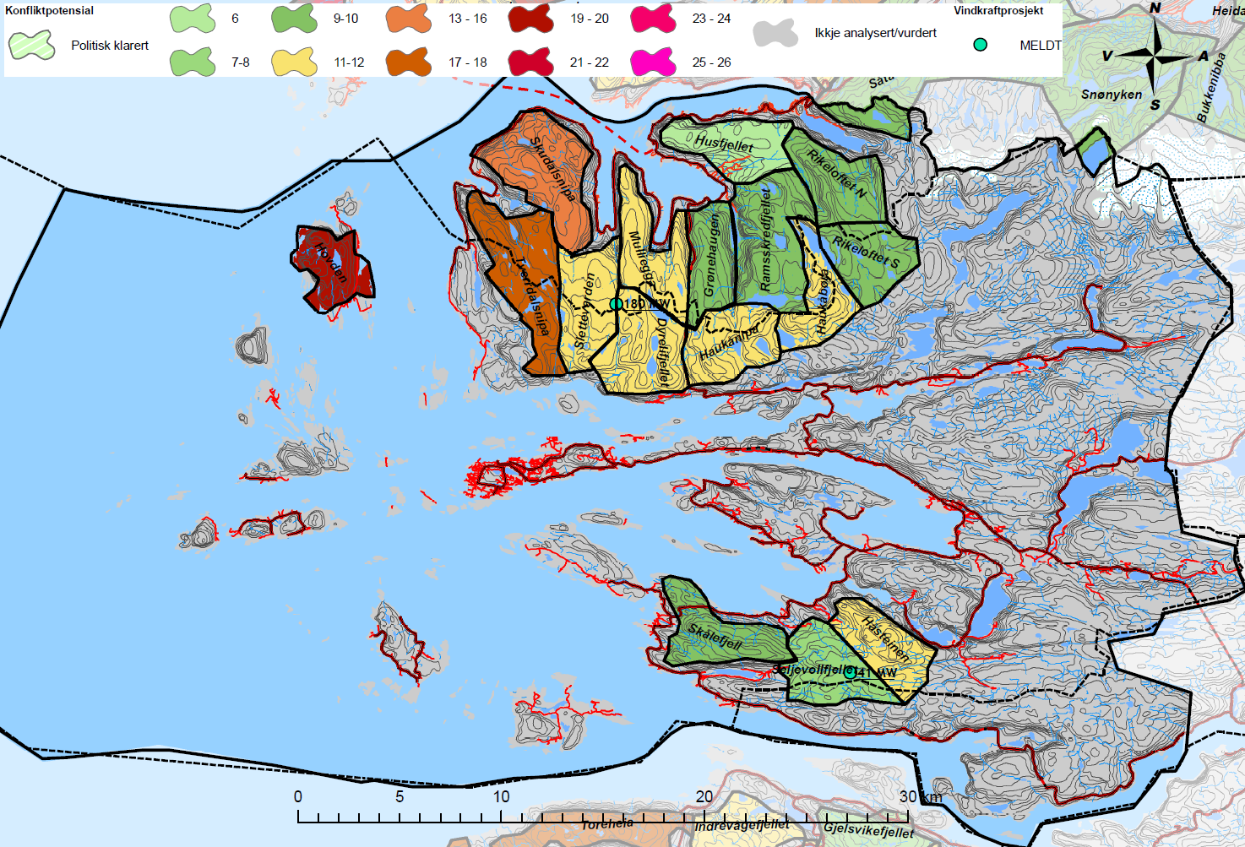Click the Vindkraftprosjekt legend heading

tap(998, 11)
